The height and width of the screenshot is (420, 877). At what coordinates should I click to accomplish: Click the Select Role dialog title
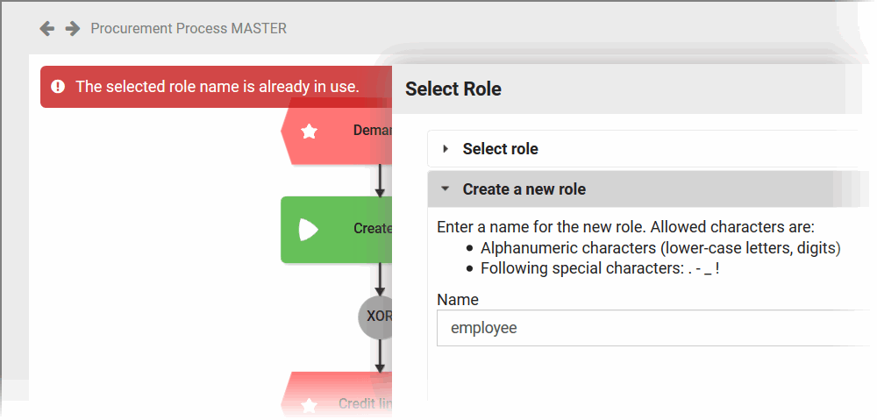[453, 89]
